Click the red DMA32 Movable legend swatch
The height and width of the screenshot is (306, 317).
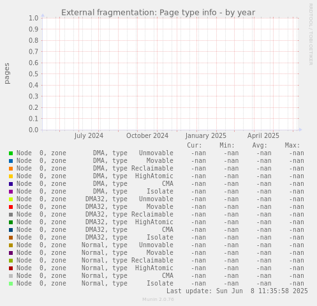11,207
